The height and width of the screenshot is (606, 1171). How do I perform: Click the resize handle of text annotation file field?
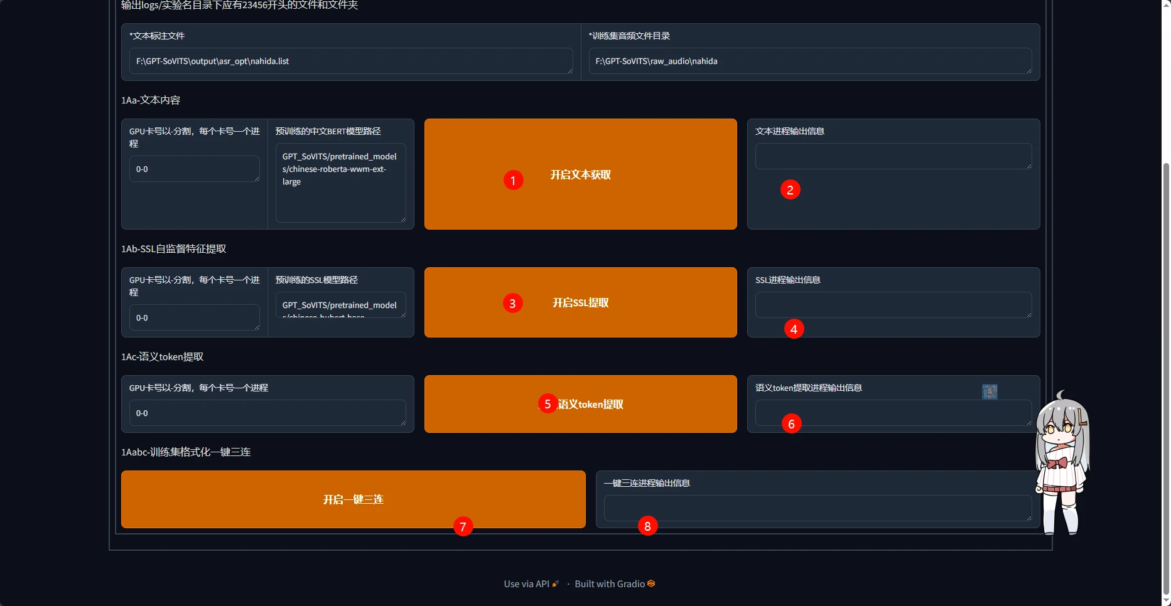(569, 70)
